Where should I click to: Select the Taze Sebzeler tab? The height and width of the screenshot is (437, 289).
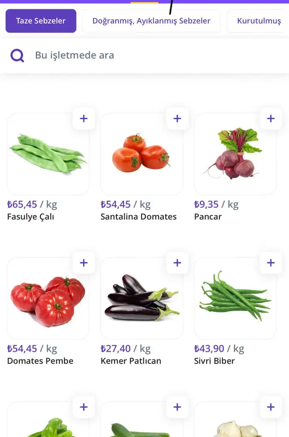[41, 21]
